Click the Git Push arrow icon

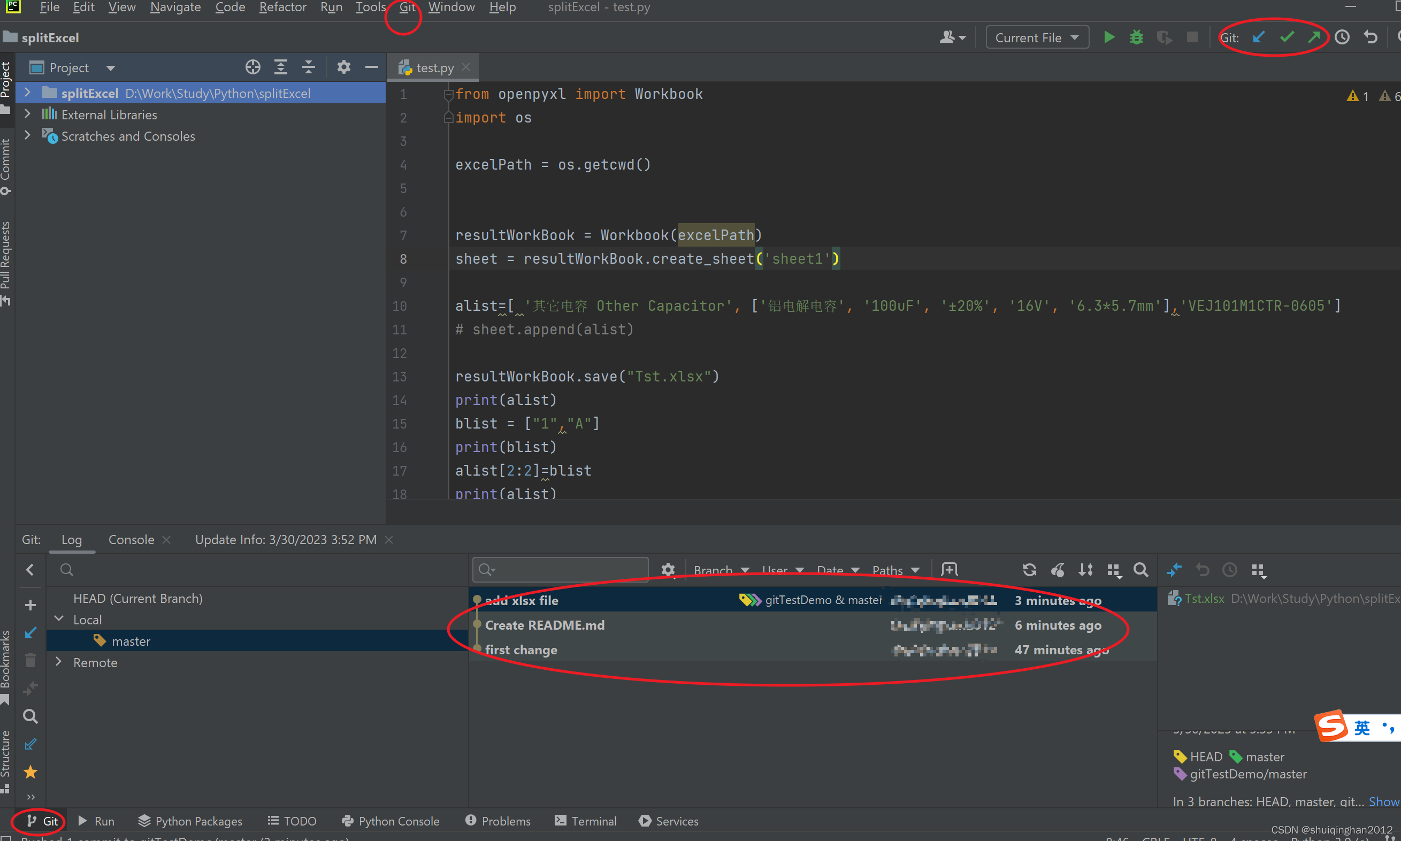[1314, 37]
